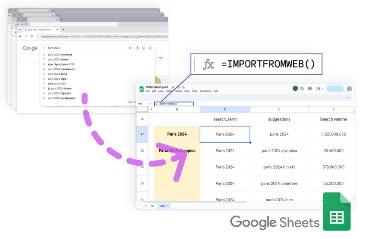Image resolution: width=366 pixels, height=239 pixels.
Task: Click the Logo filter chip on Google
Action: 160,58
